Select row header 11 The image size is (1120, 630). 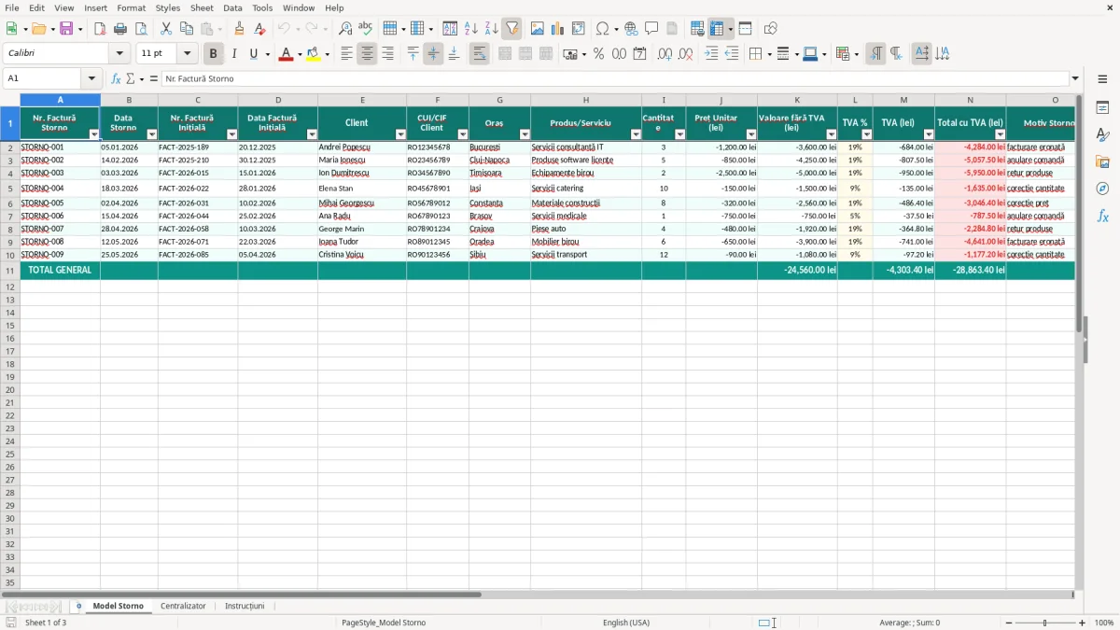coord(10,271)
